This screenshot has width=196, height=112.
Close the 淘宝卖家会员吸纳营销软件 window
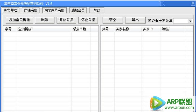(x=193, y=3)
